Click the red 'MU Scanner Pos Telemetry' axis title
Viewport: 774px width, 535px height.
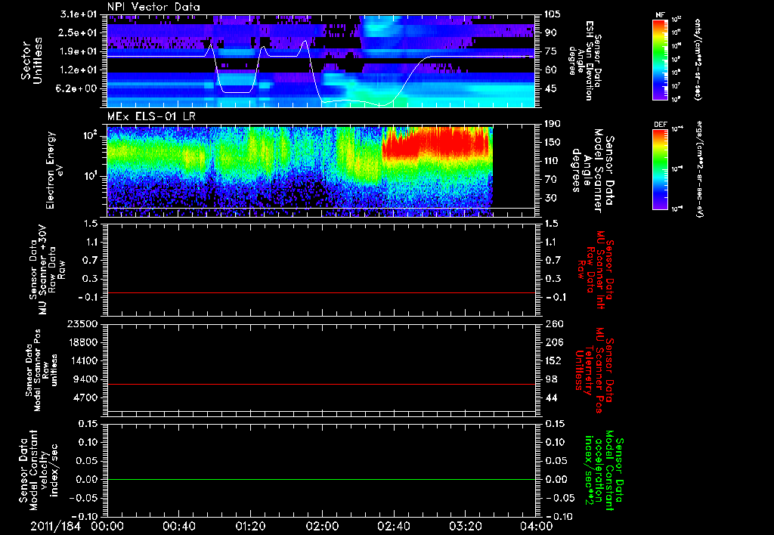pyautogui.click(x=594, y=370)
